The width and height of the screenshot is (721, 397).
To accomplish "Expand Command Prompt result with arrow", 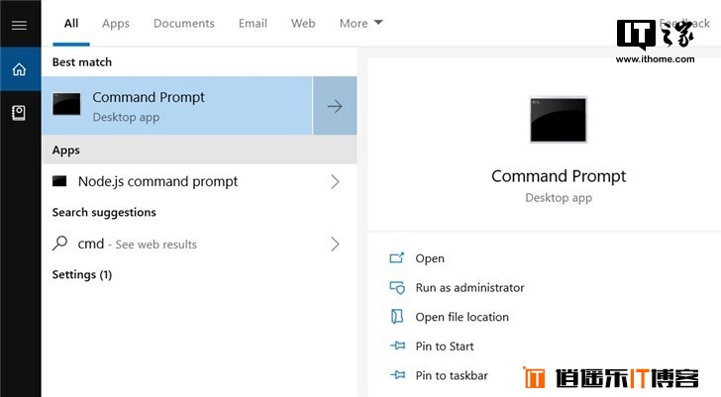I will coord(335,106).
